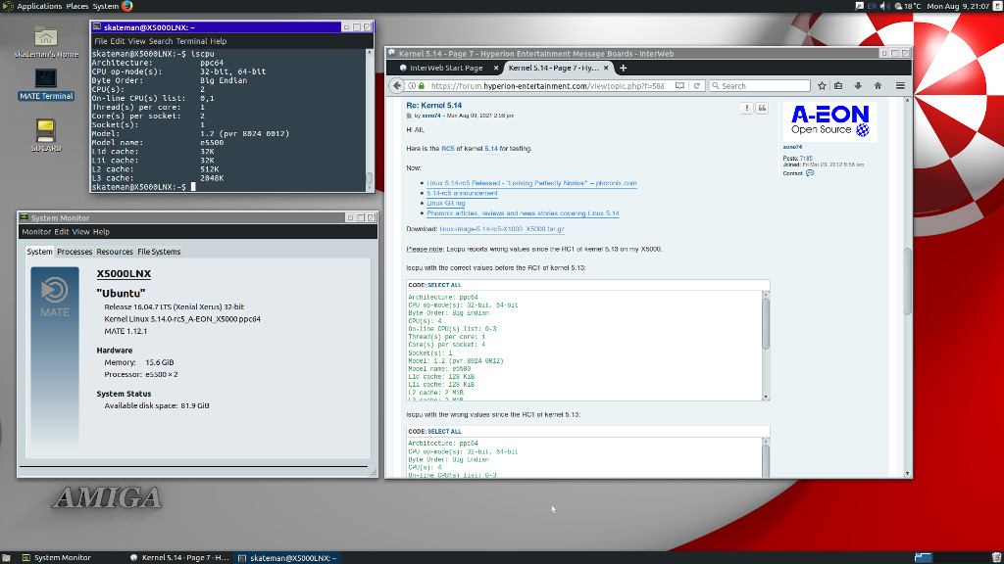Open the terminal's Help menu
The image size is (1004, 564).
click(x=219, y=41)
